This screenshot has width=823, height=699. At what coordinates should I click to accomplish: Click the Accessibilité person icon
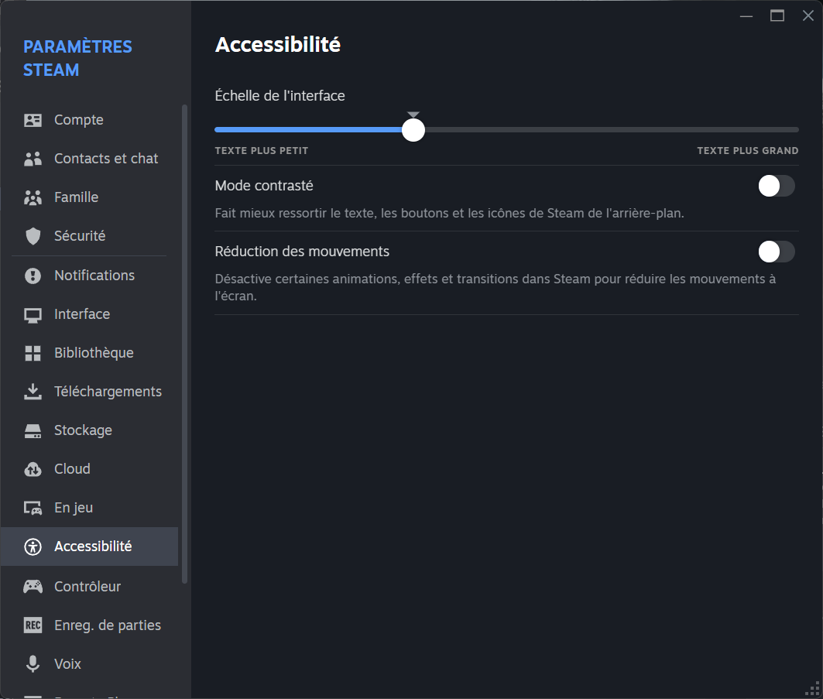click(x=33, y=547)
